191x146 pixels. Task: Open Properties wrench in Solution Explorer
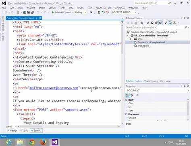click(x=166, y=23)
